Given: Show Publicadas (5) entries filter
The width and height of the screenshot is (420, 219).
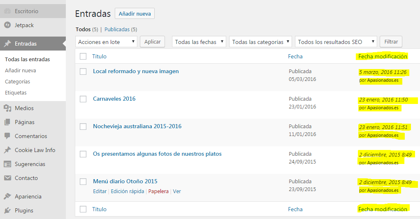Looking at the screenshot, I should click(121, 30).
